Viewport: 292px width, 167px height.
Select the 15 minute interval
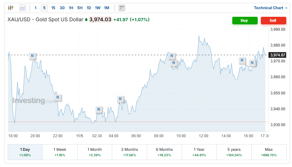tap(53, 8)
